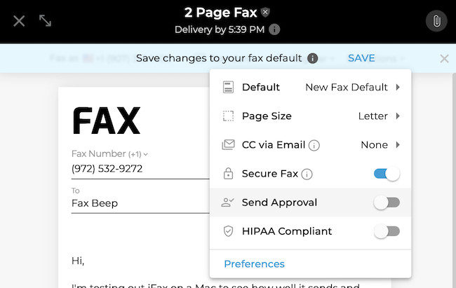Click the paperclip attachment icon
456x288 pixels.
436,21
